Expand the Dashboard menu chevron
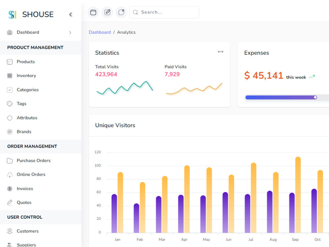Screen dimensions: 329x247 (x=70, y=33)
